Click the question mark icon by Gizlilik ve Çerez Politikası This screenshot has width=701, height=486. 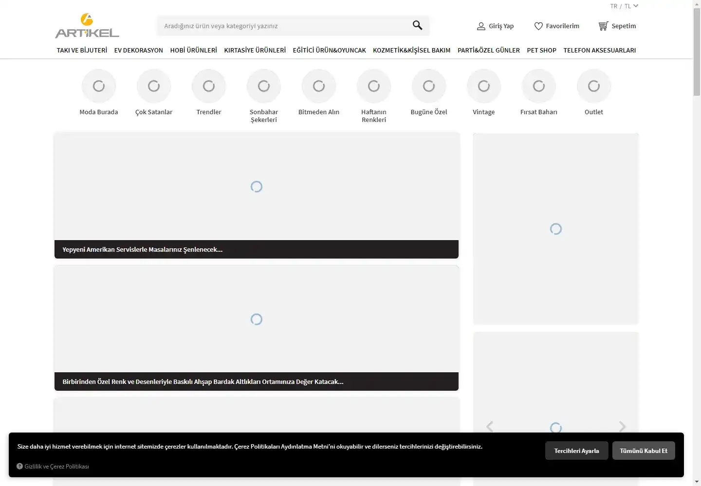click(x=19, y=466)
